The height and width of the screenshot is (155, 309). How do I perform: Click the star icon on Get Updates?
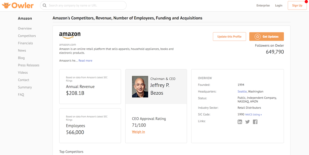point(257,37)
